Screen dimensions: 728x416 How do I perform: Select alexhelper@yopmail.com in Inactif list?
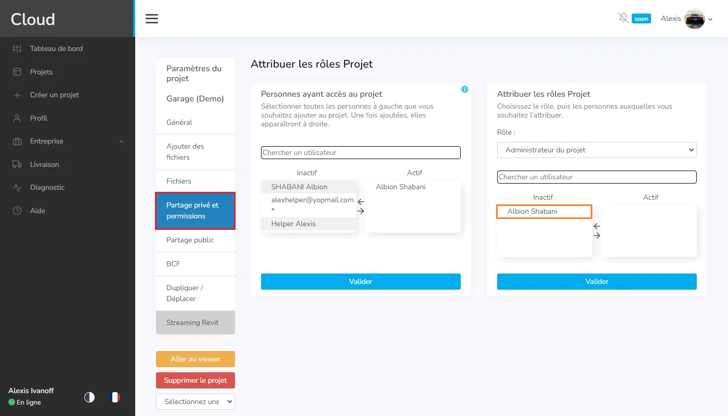click(309, 205)
